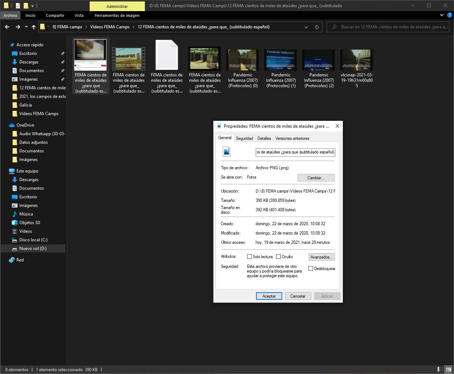The image size is (454, 374).
Task: Click the Avanzados... button
Action: tap(322, 257)
